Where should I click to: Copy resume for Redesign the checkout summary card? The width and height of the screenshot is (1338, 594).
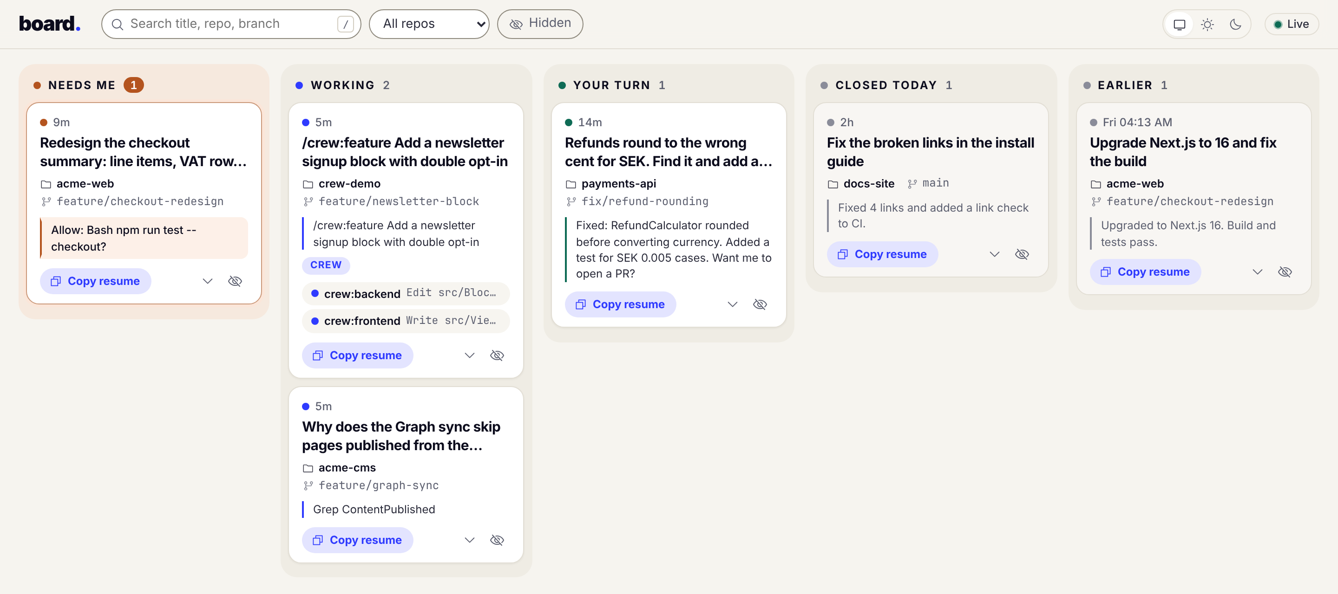pos(96,281)
